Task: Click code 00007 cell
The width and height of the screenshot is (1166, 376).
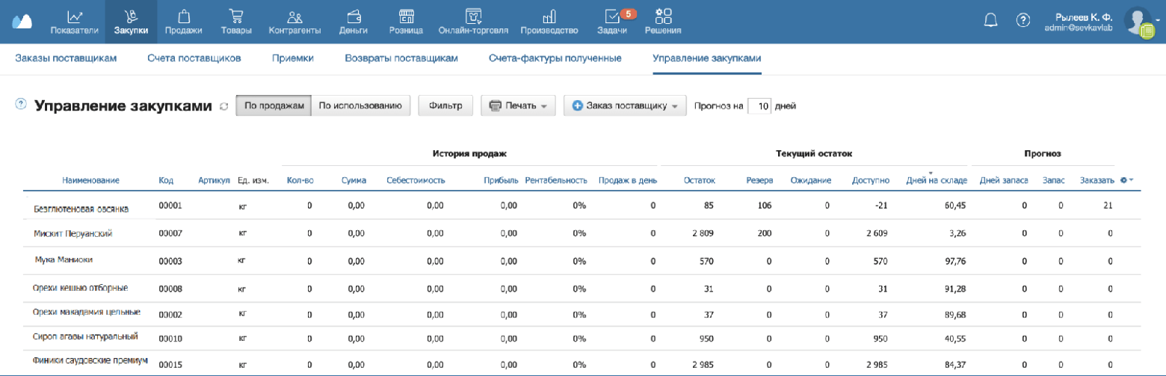Action: (x=170, y=233)
